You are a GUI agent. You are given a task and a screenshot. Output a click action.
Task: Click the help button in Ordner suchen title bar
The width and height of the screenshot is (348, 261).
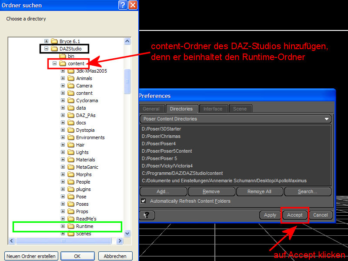coord(123,5)
